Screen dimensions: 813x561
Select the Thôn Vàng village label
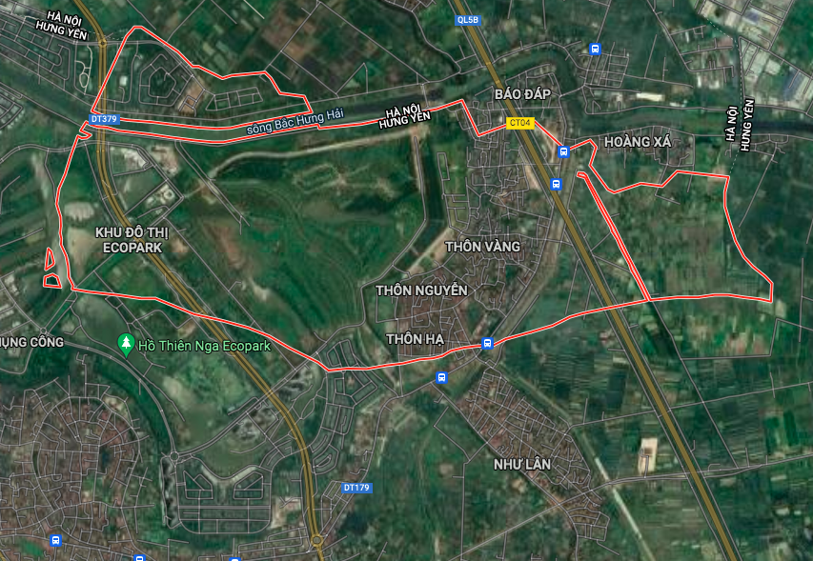coord(482,247)
